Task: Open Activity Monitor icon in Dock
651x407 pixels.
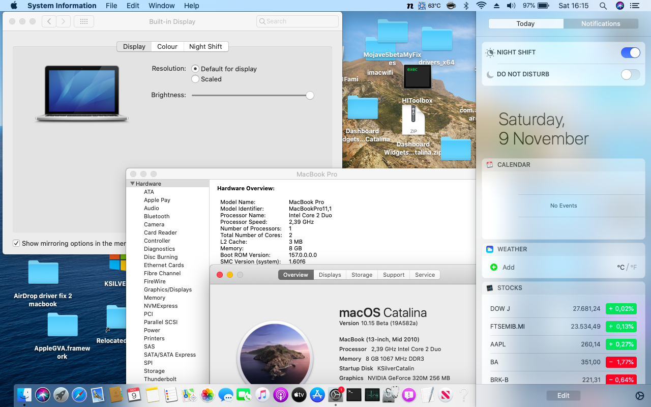Action: pyautogui.click(x=372, y=394)
